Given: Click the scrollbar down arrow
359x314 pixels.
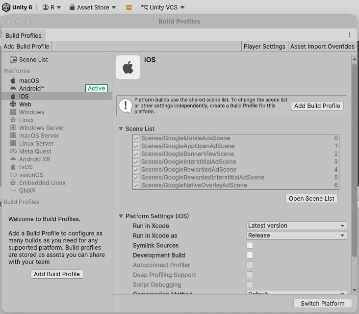Looking at the screenshot, I should click(355, 290).
